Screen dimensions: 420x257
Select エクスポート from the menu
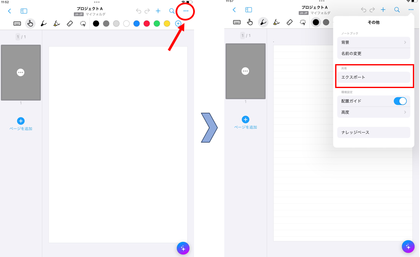tap(374, 77)
